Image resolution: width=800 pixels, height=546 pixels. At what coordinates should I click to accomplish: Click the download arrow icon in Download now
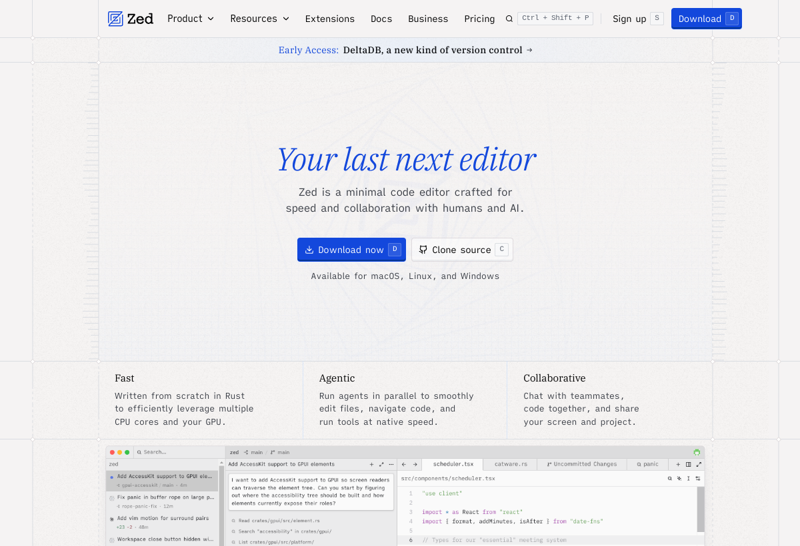pos(309,250)
